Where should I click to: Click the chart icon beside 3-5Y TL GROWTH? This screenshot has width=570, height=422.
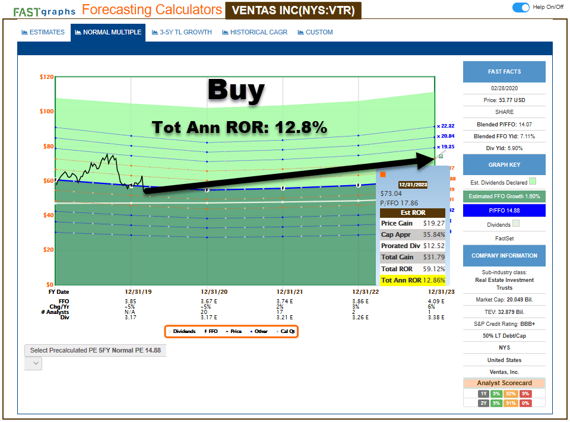pyautogui.click(x=155, y=33)
